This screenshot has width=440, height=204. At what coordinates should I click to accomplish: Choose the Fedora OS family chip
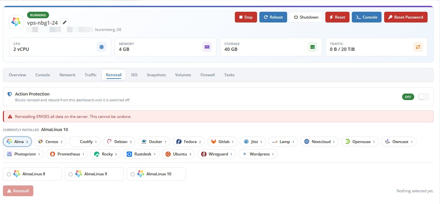189,142
